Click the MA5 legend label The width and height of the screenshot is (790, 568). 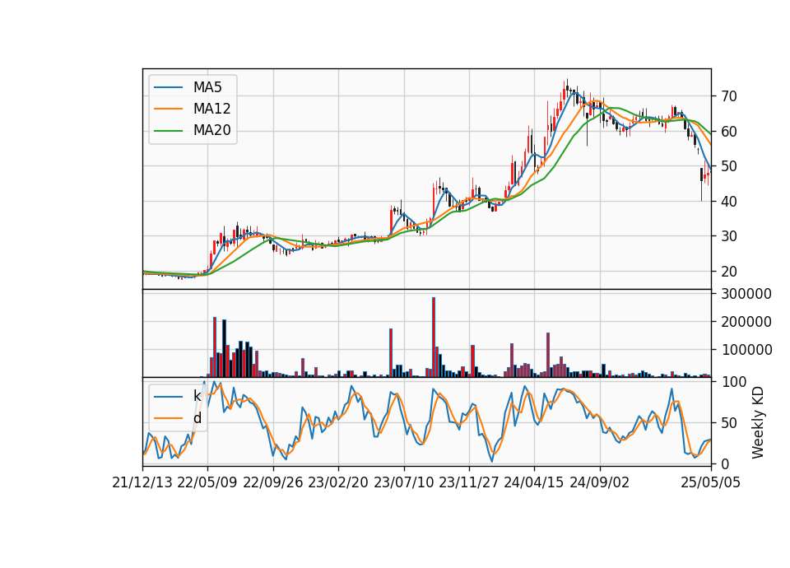click(207, 87)
